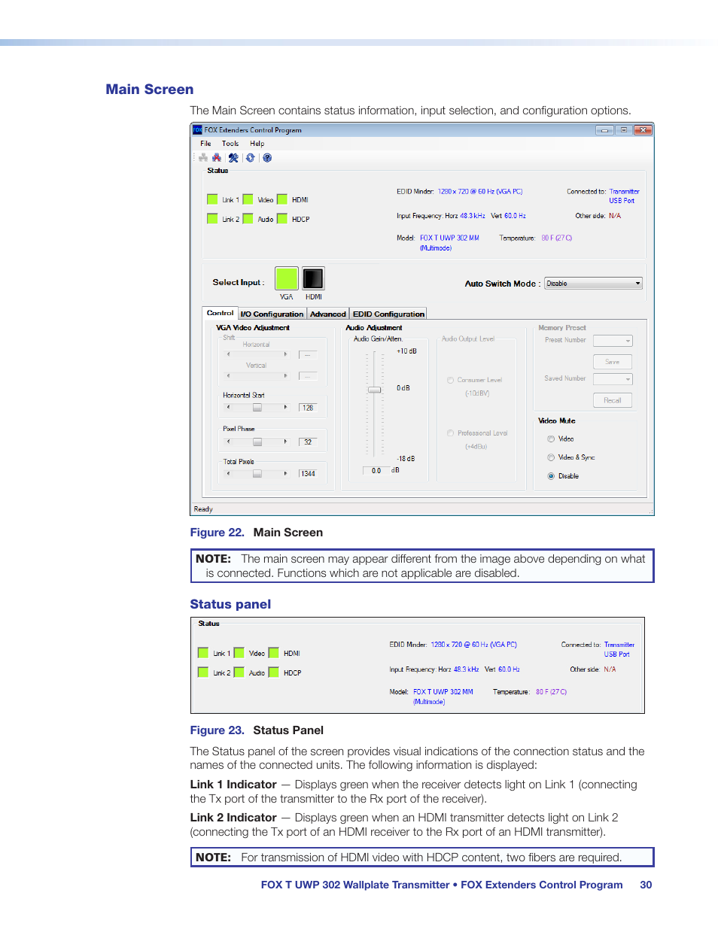The image size is (718, 929).
Task: Open the Preset Number dropdown
Action: point(613,341)
